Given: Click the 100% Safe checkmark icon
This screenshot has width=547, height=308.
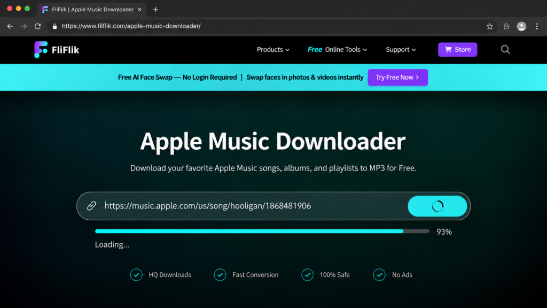Looking at the screenshot, I should point(307,275).
